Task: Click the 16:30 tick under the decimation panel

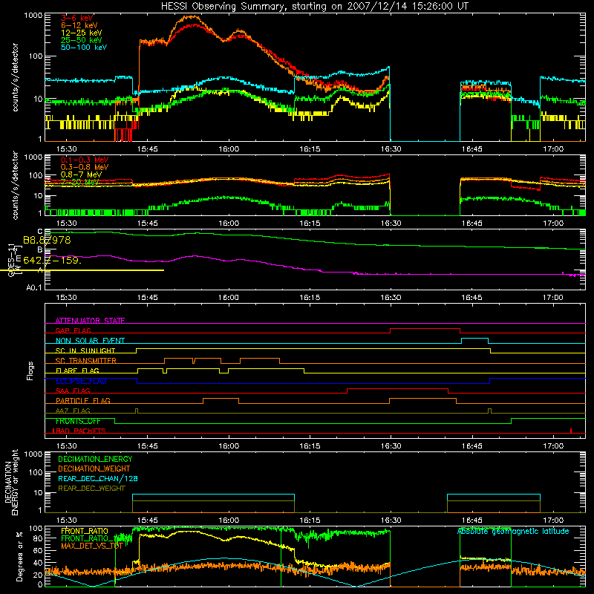Action: (x=391, y=520)
